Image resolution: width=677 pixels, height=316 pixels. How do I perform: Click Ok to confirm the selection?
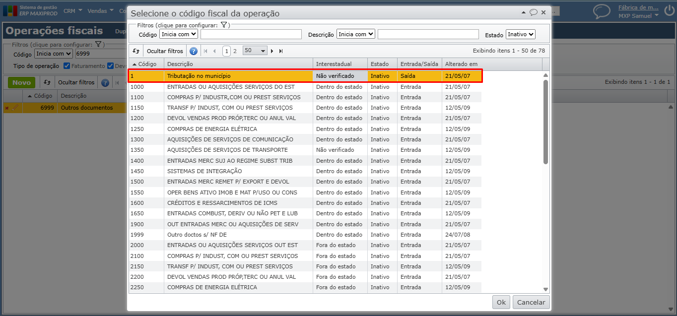coord(501,302)
